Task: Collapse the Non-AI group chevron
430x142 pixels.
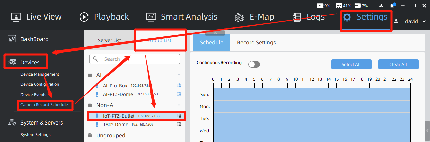Action: tap(179, 105)
